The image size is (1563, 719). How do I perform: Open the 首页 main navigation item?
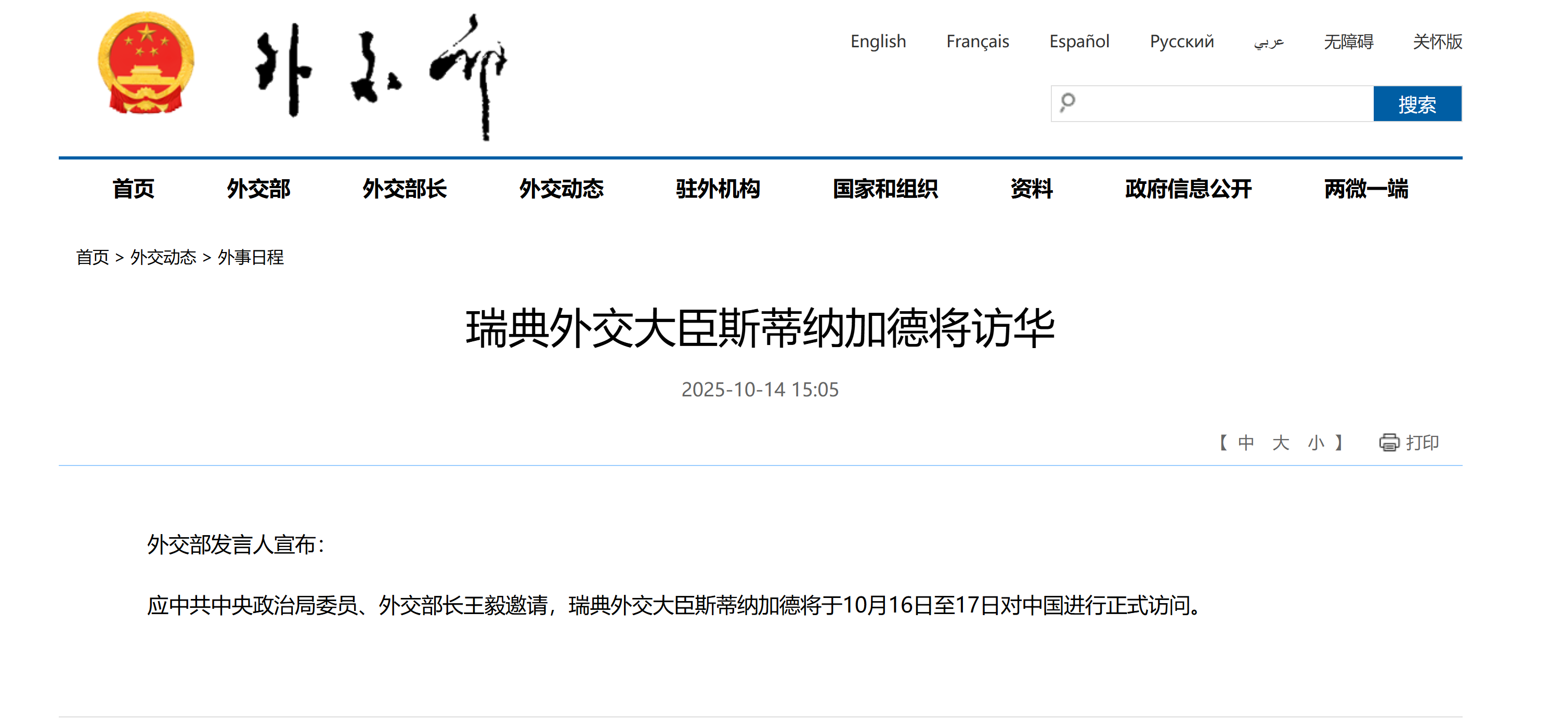[x=133, y=189]
